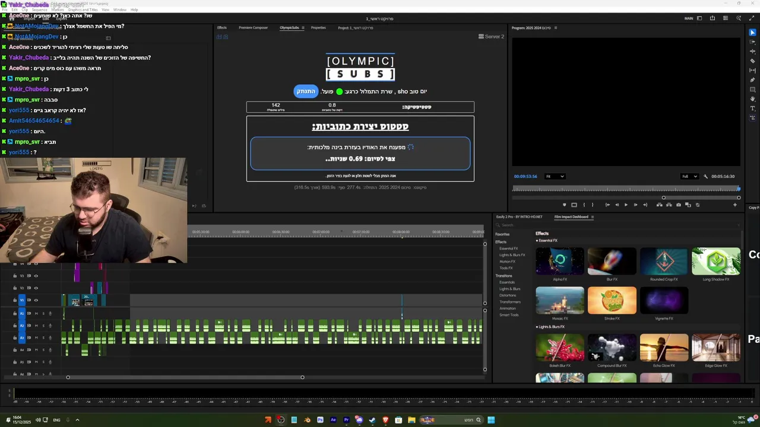Viewport: 760px width, 427px height.
Task: Go to Out point in Program monitor
Action: [x=645, y=205]
